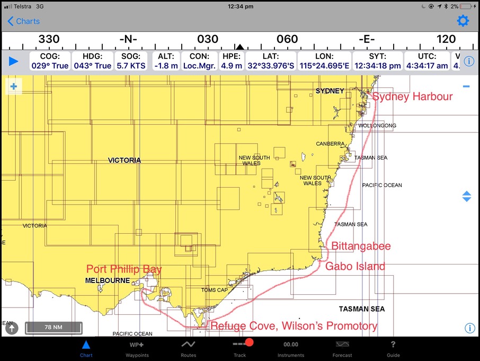Tap the bold TASMAN SEA label

[x=362, y=309]
